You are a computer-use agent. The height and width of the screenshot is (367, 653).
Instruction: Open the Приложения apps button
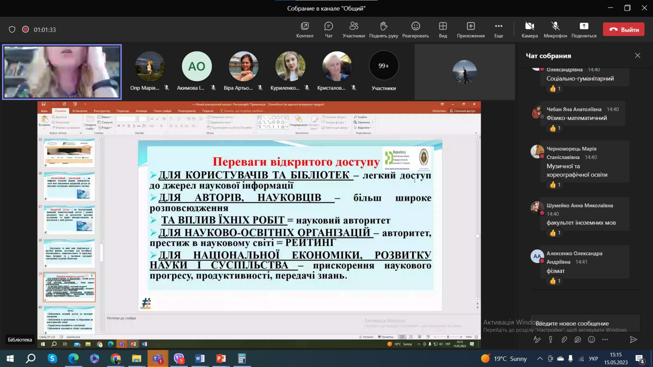[471, 27]
